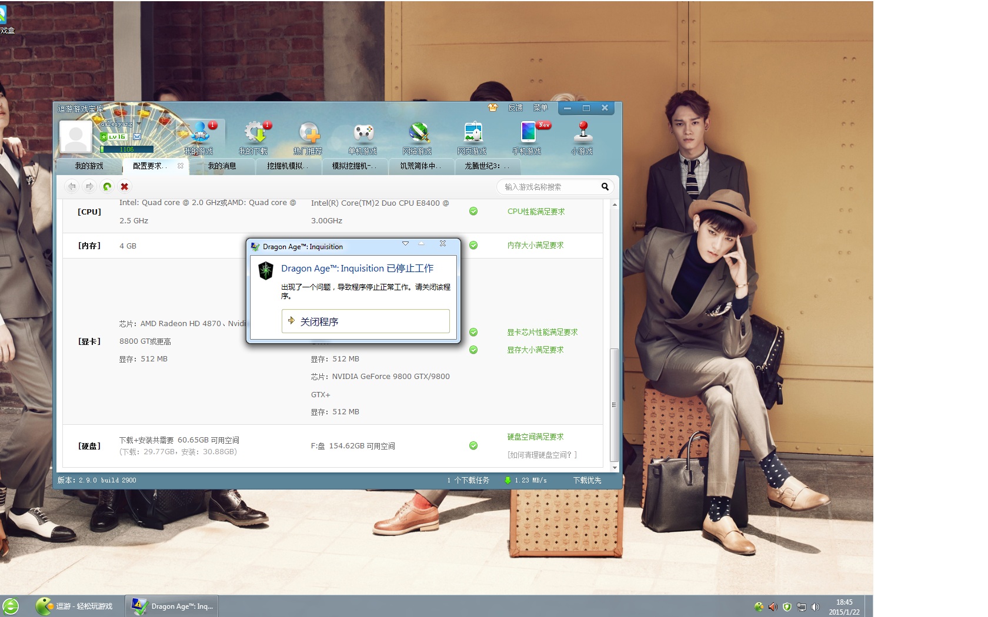Click the 1106 experience progress bar
The height and width of the screenshot is (617, 988).
(x=126, y=149)
